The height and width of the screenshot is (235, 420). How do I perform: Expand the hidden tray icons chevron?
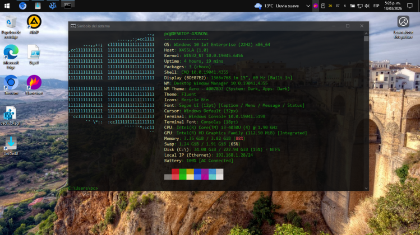(308, 6)
